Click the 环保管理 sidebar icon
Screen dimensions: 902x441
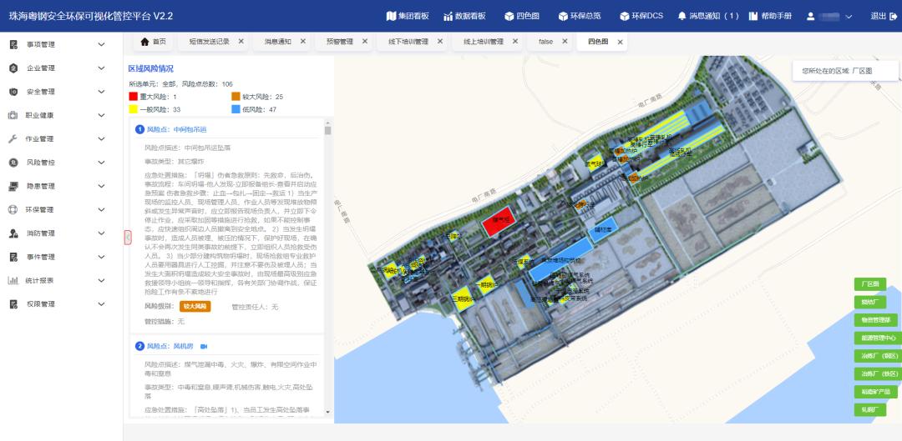click(13, 209)
